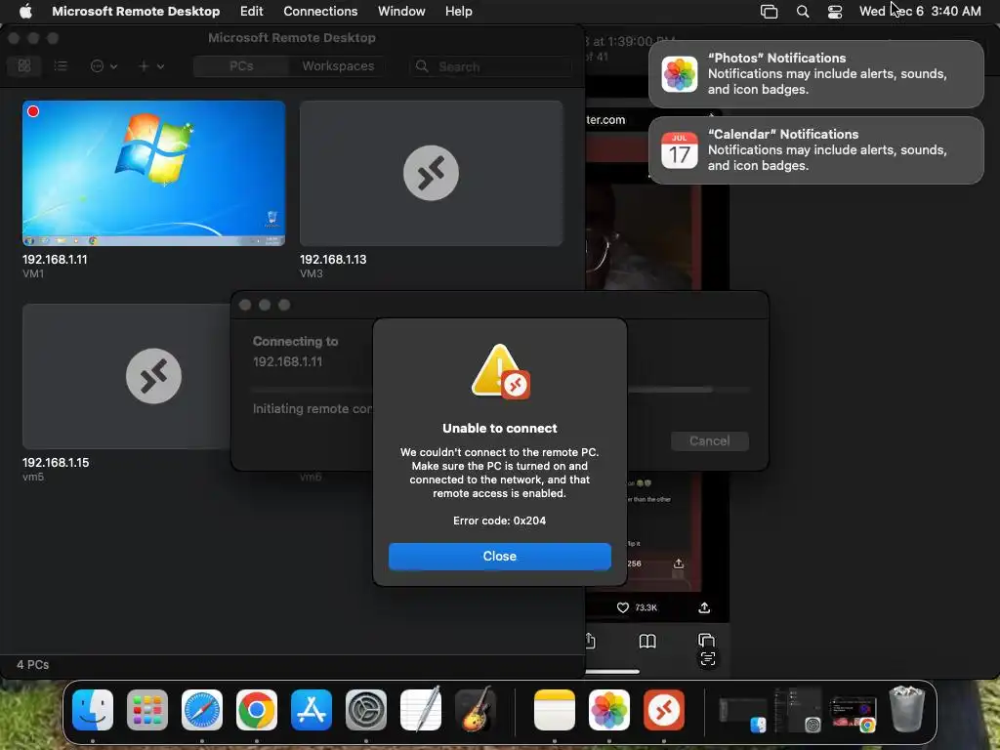
Task: Open bookmarks book icon in background Safari
Action: 647,641
